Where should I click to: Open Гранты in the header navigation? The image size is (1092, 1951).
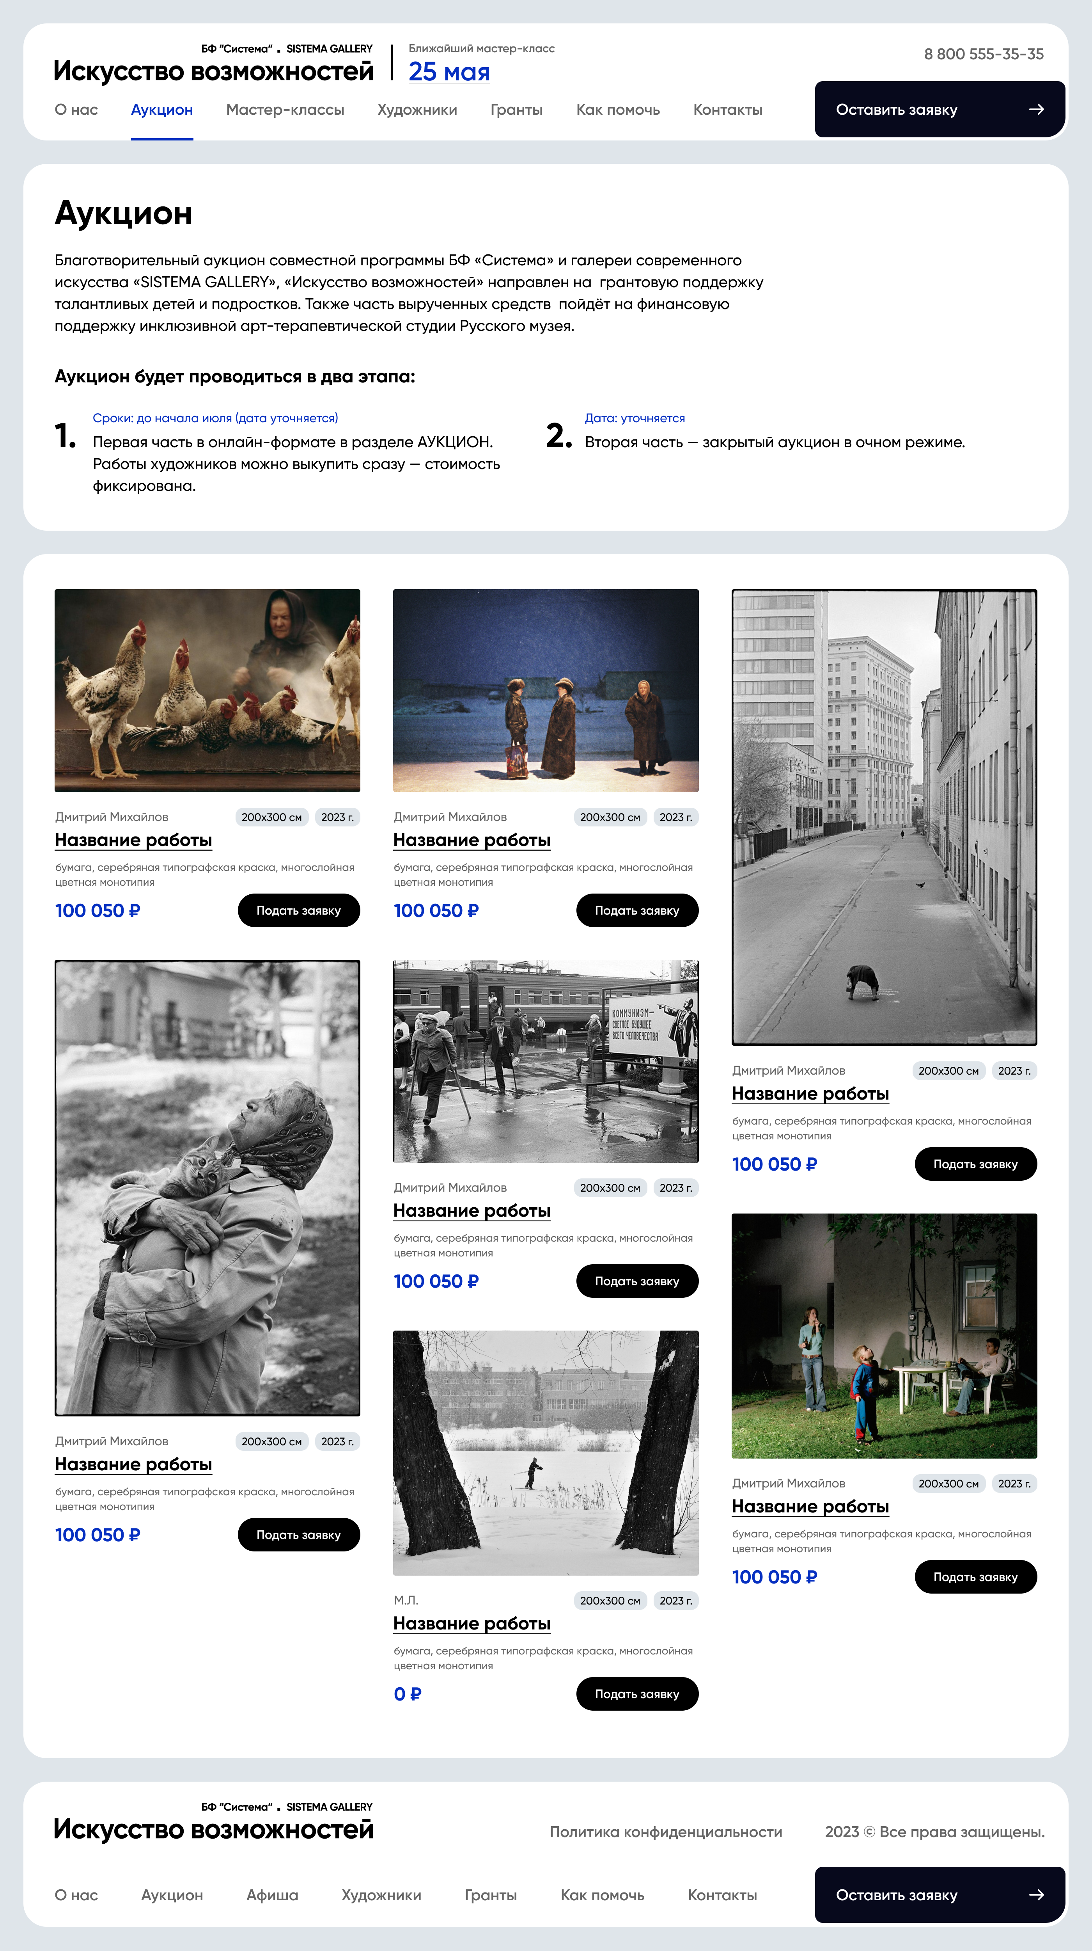(x=517, y=109)
